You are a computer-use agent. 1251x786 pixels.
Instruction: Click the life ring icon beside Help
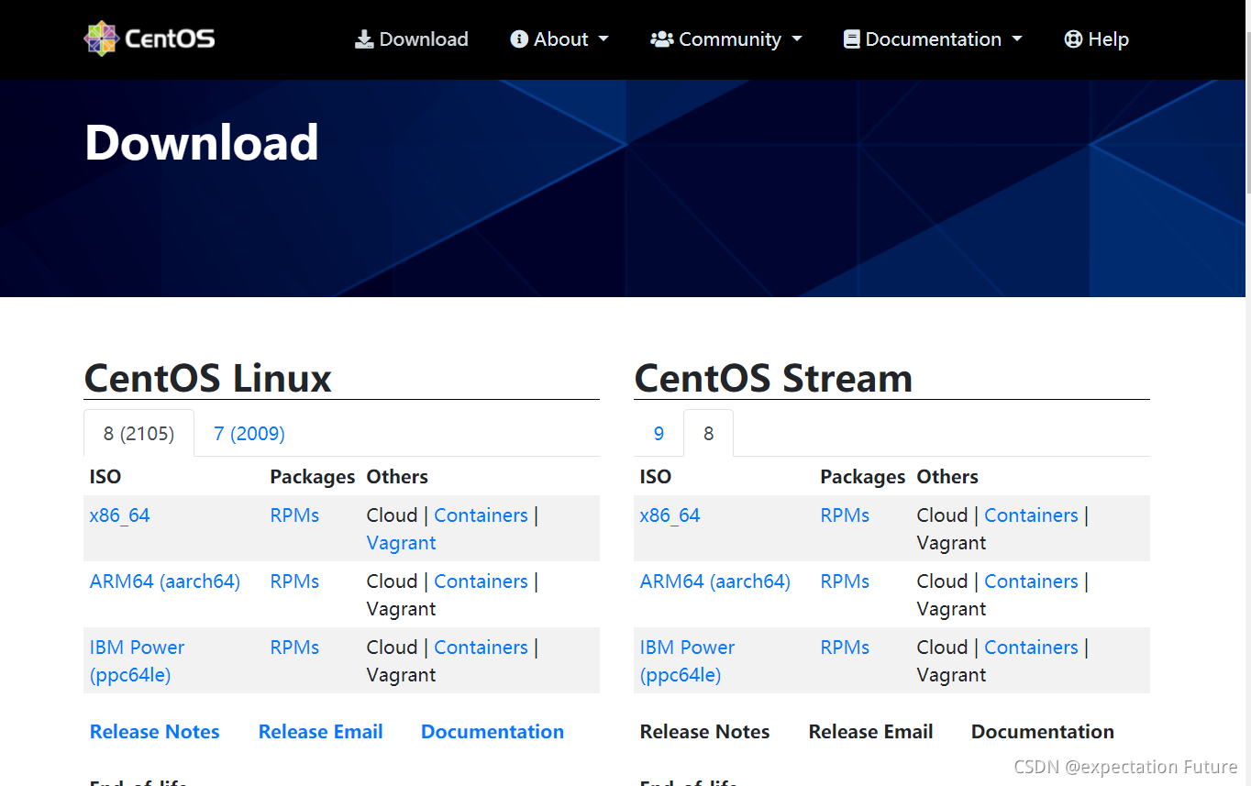pos(1072,39)
